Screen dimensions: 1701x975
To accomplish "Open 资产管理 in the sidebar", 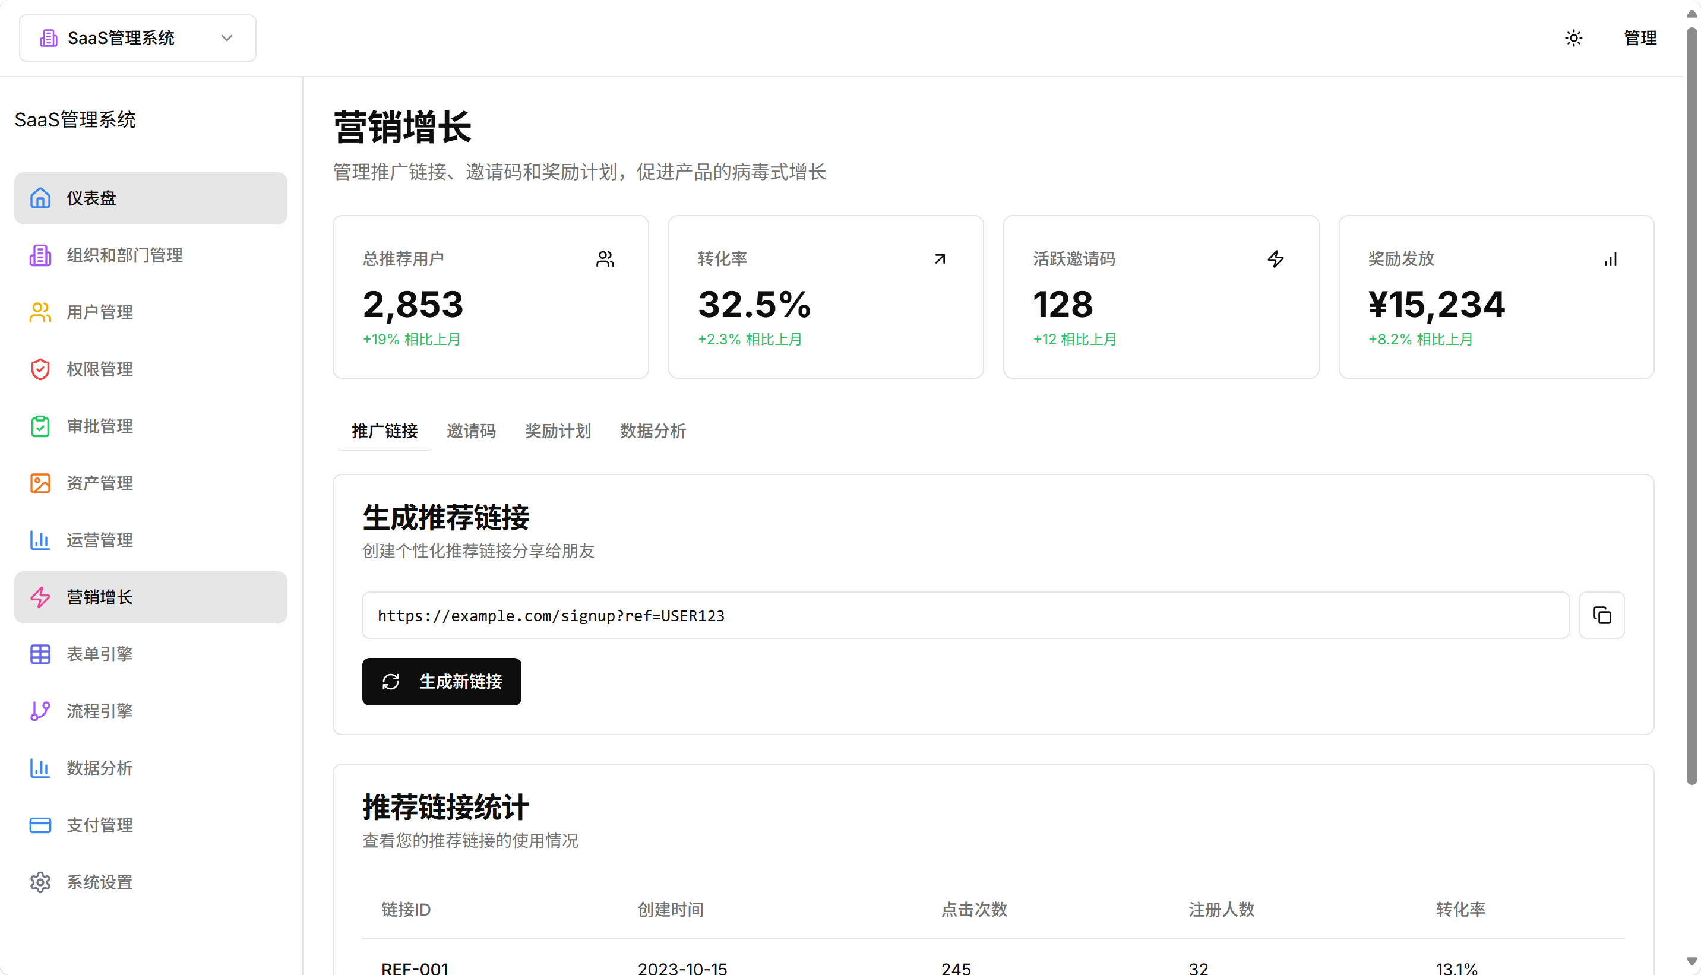I will click(x=151, y=483).
